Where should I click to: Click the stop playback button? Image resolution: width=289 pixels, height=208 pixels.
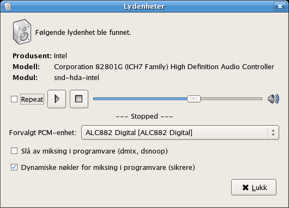[79, 99]
